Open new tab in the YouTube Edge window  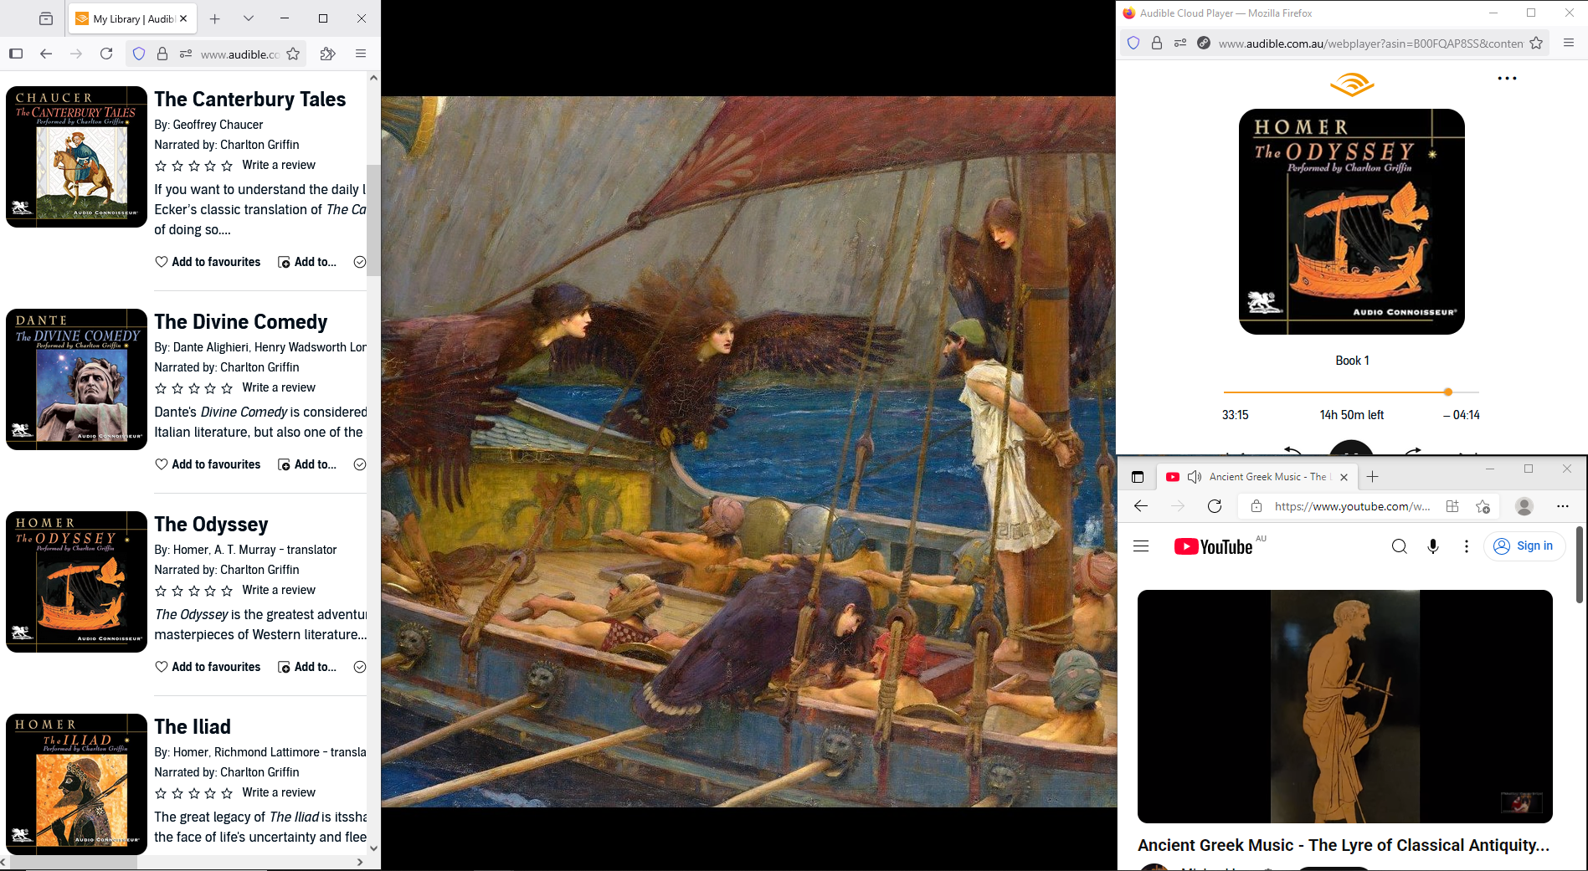click(x=1372, y=477)
